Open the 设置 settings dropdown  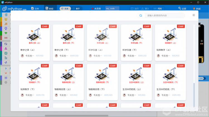(x=183, y=9)
